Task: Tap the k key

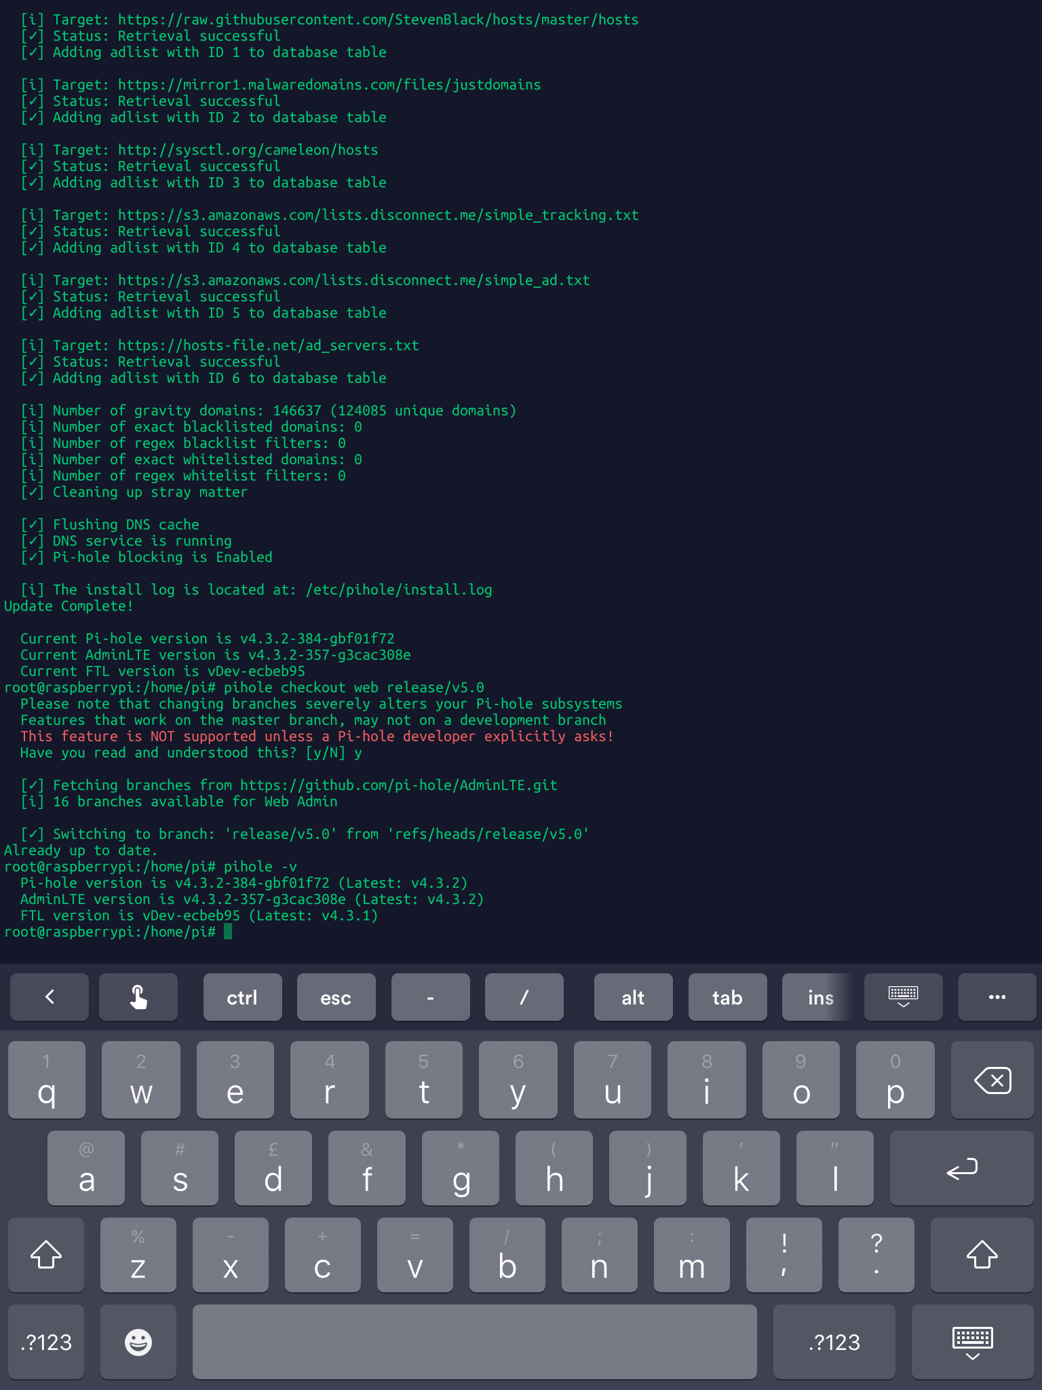Action: point(741,1168)
